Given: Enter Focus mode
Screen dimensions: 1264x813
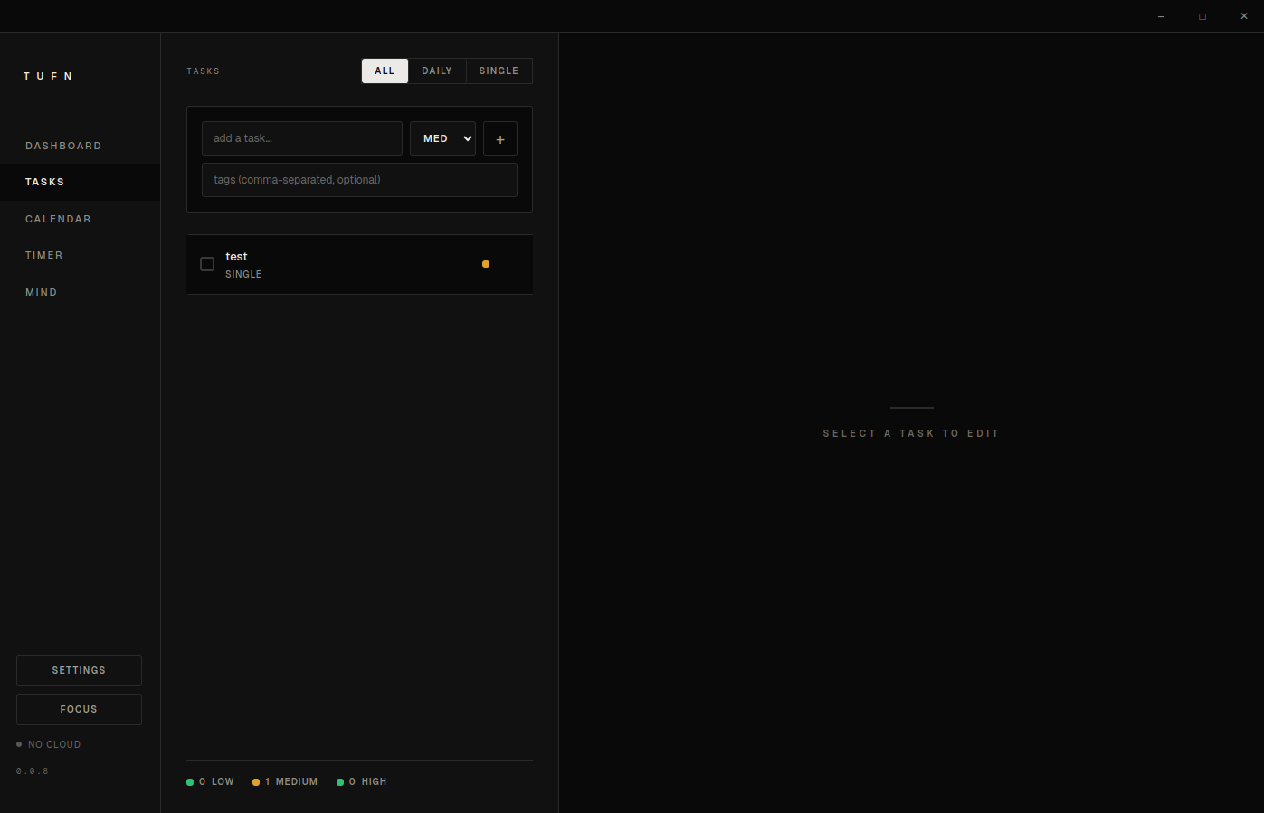Looking at the screenshot, I should [x=79, y=709].
